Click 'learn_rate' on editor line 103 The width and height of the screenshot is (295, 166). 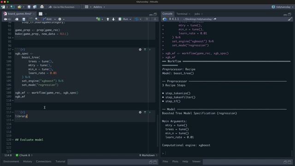[37, 73]
